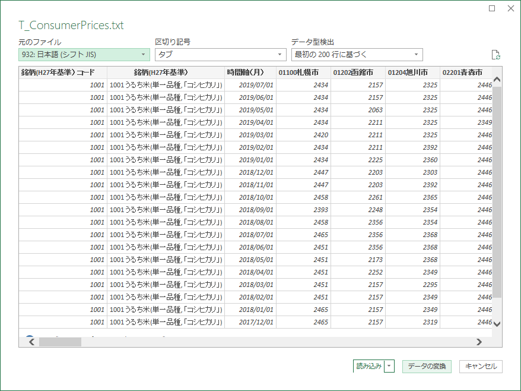Select the 銘柄(H27年基準)コード column header
Viewport: 521px width, 391px height.
pos(62,72)
